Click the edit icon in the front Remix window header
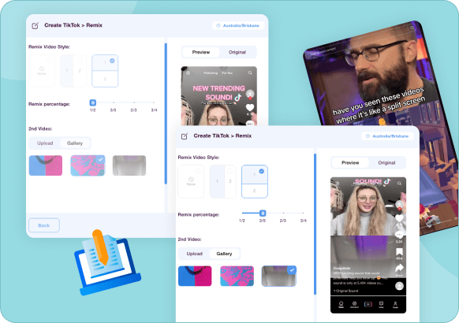The image size is (459, 323). point(185,136)
